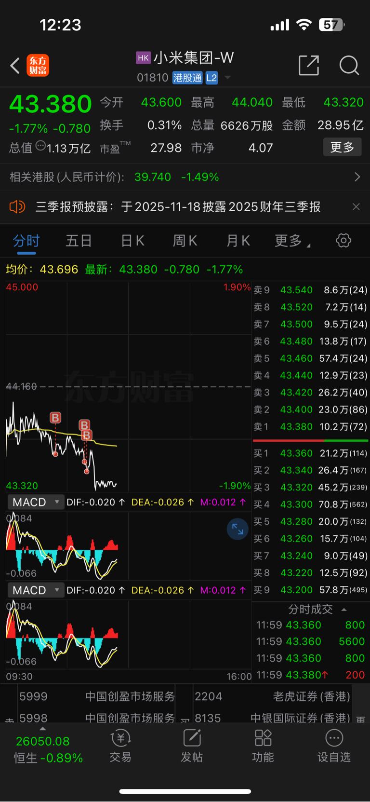This screenshot has width=370, height=802.
Task: Open the 功能 functions icon
Action: coord(263,747)
